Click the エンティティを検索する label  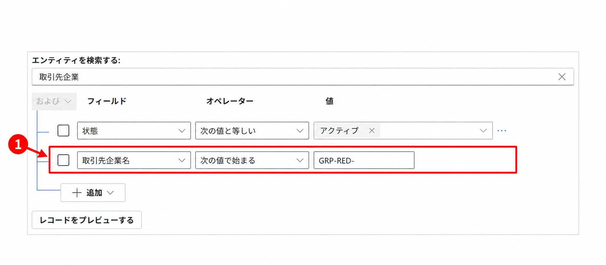pyautogui.click(x=76, y=60)
